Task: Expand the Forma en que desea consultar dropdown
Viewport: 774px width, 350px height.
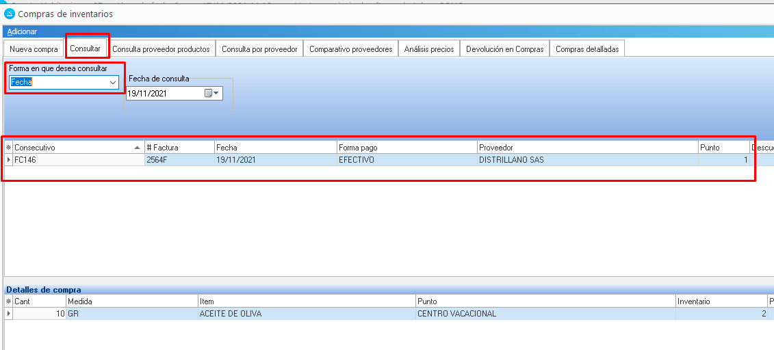Action: (113, 83)
